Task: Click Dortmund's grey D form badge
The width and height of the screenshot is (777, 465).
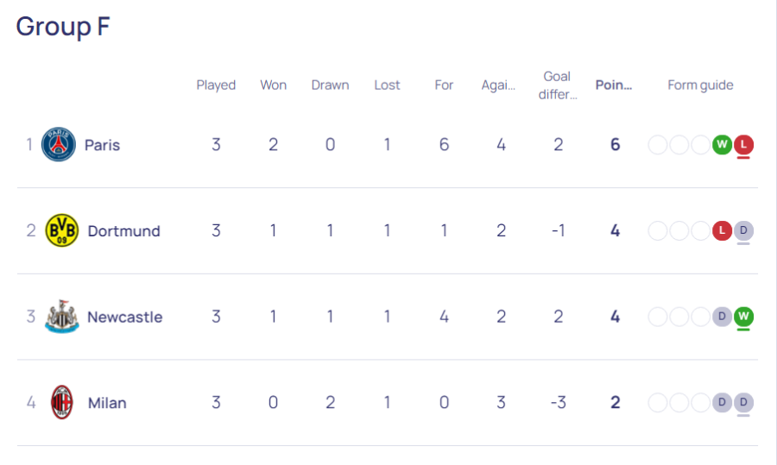Action: pos(743,230)
